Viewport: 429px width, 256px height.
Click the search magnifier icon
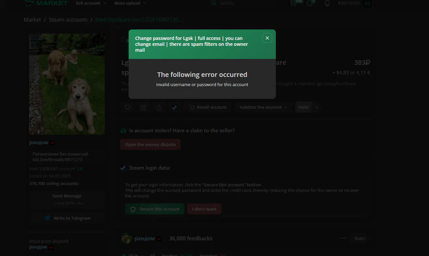(x=214, y=3)
